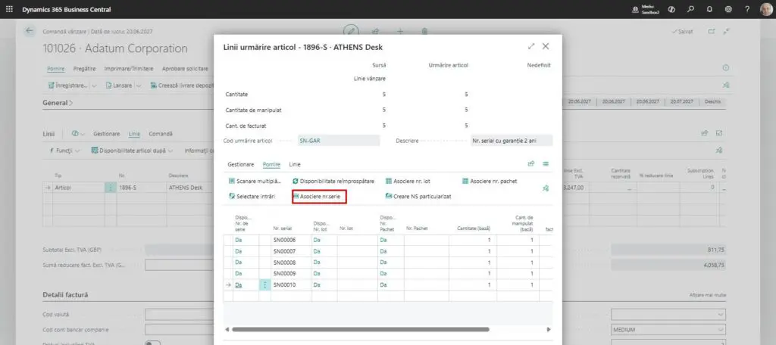This screenshot has height=345, width=776.
Task: Click Asociere nr.serie action
Action: tap(319, 197)
